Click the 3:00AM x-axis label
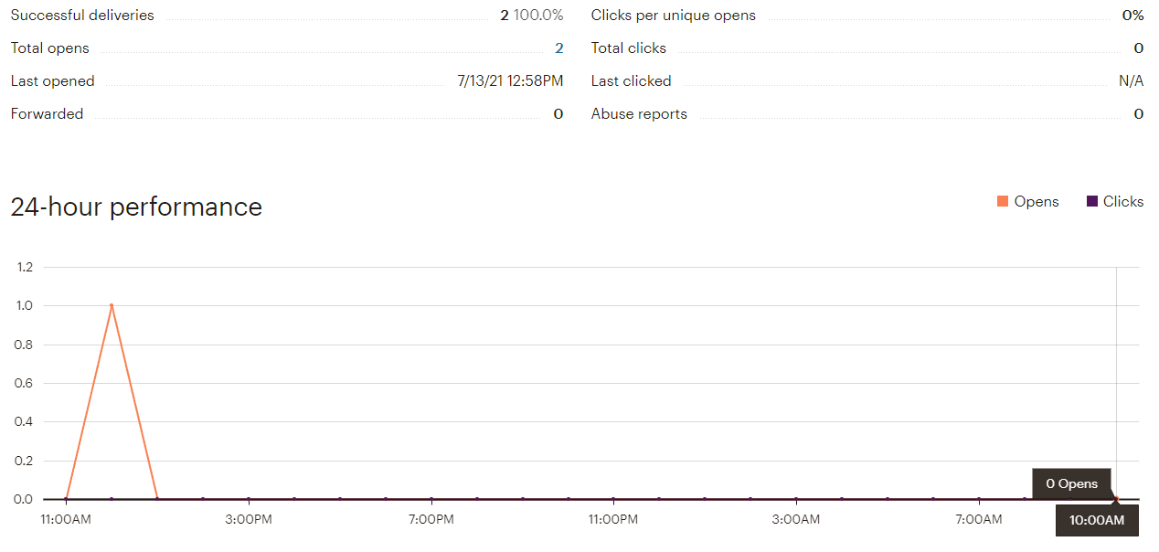The height and width of the screenshot is (552, 1159). click(796, 520)
